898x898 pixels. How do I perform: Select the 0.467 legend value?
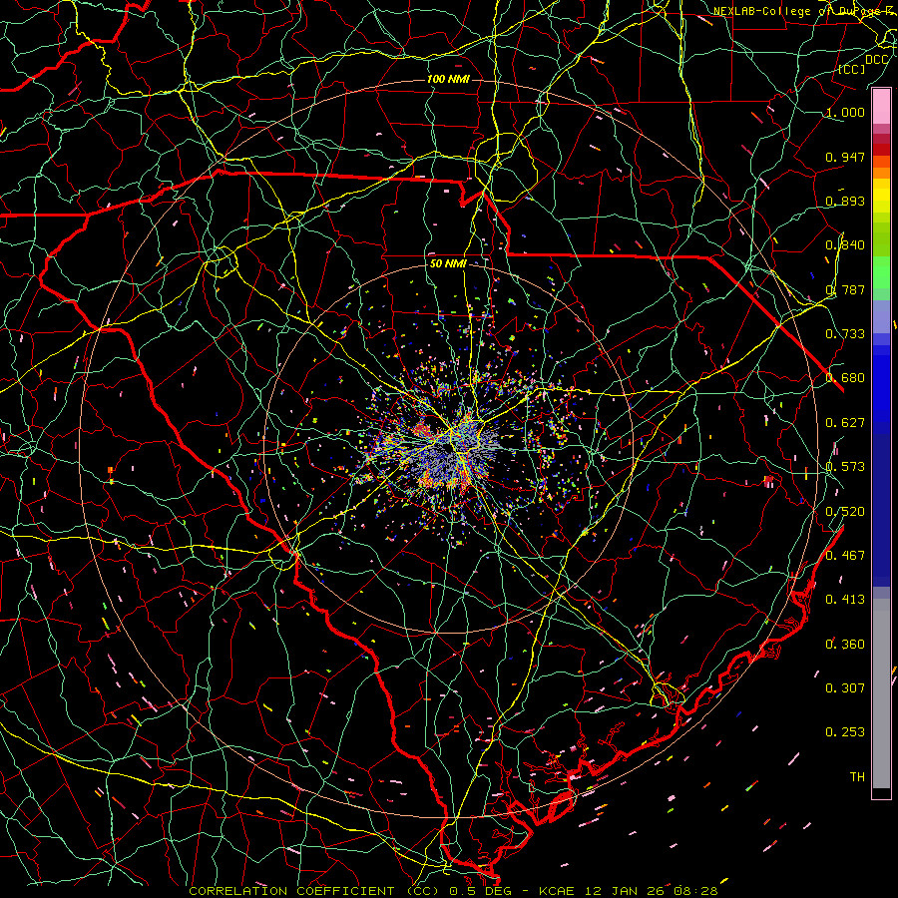pyautogui.click(x=845, y=555)
